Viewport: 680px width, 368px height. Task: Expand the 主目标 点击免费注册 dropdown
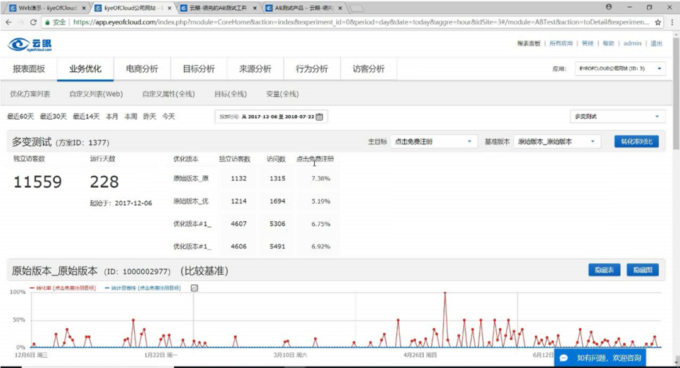pos(433,142)
